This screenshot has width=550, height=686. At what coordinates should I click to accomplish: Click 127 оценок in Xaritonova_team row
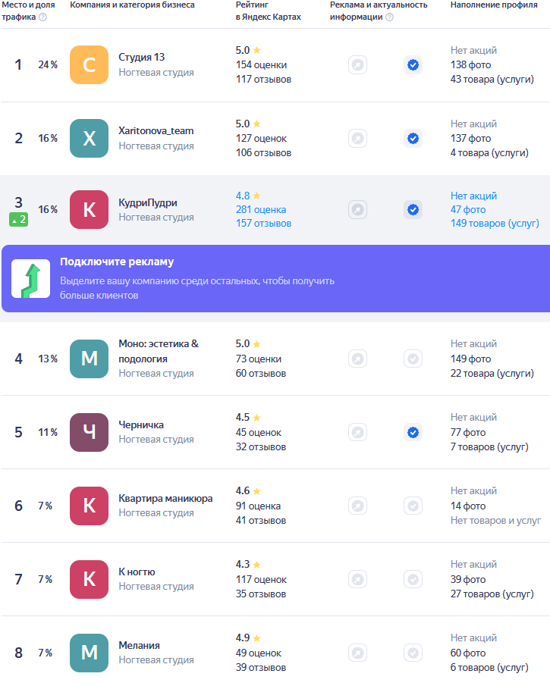pos(262,138)
